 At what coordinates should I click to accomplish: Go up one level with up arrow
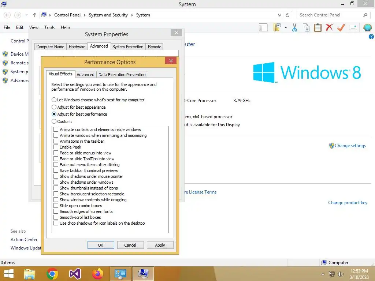[35, 15]
